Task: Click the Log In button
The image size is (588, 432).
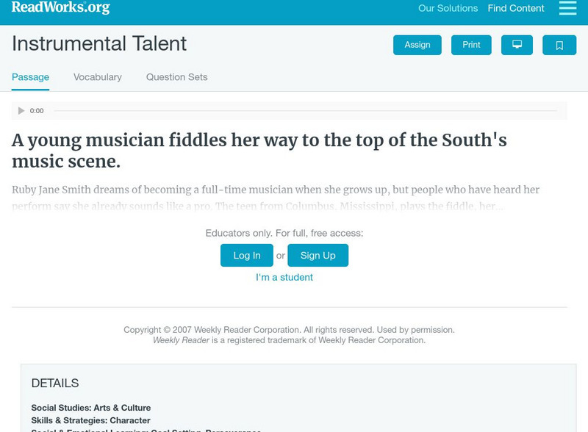Action: [x=247, y=255]
